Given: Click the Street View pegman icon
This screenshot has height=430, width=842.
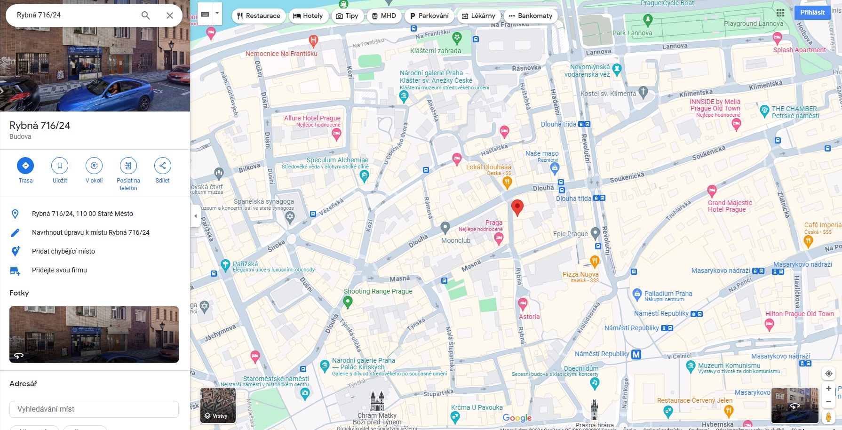Looking at the screenshot, I should (x=829, y=417).
